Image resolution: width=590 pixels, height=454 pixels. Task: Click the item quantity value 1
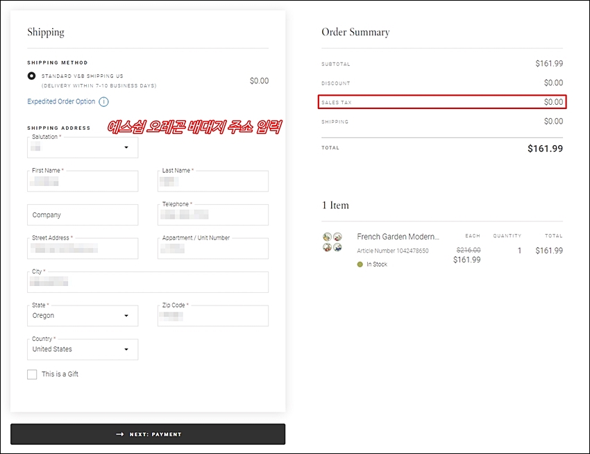coord(520,251)
